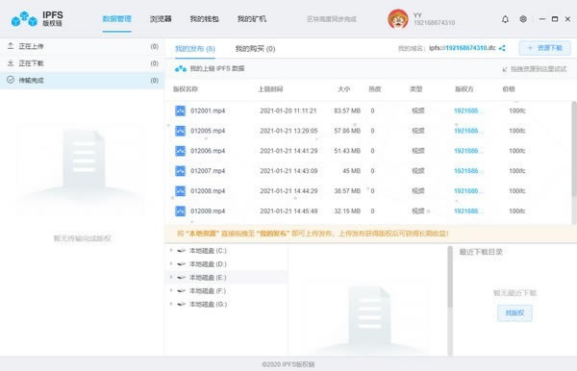
Task: Select 传输完成 item in sidebar
Action: coord(82,80)
